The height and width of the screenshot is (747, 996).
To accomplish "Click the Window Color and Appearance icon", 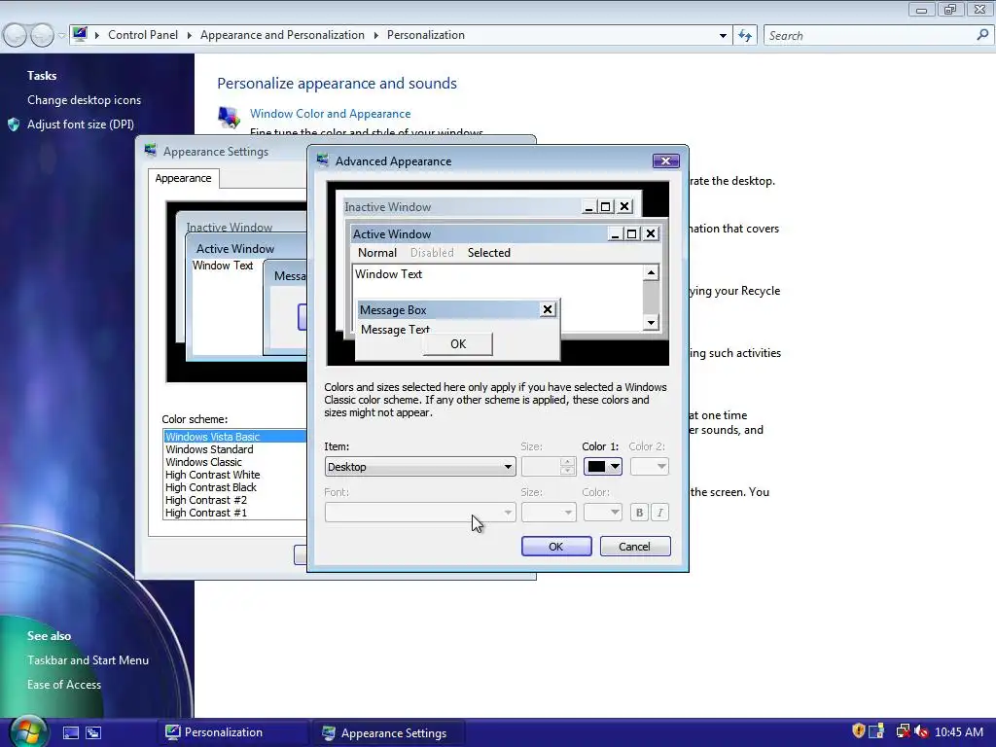I will click(x=229, y=117).
